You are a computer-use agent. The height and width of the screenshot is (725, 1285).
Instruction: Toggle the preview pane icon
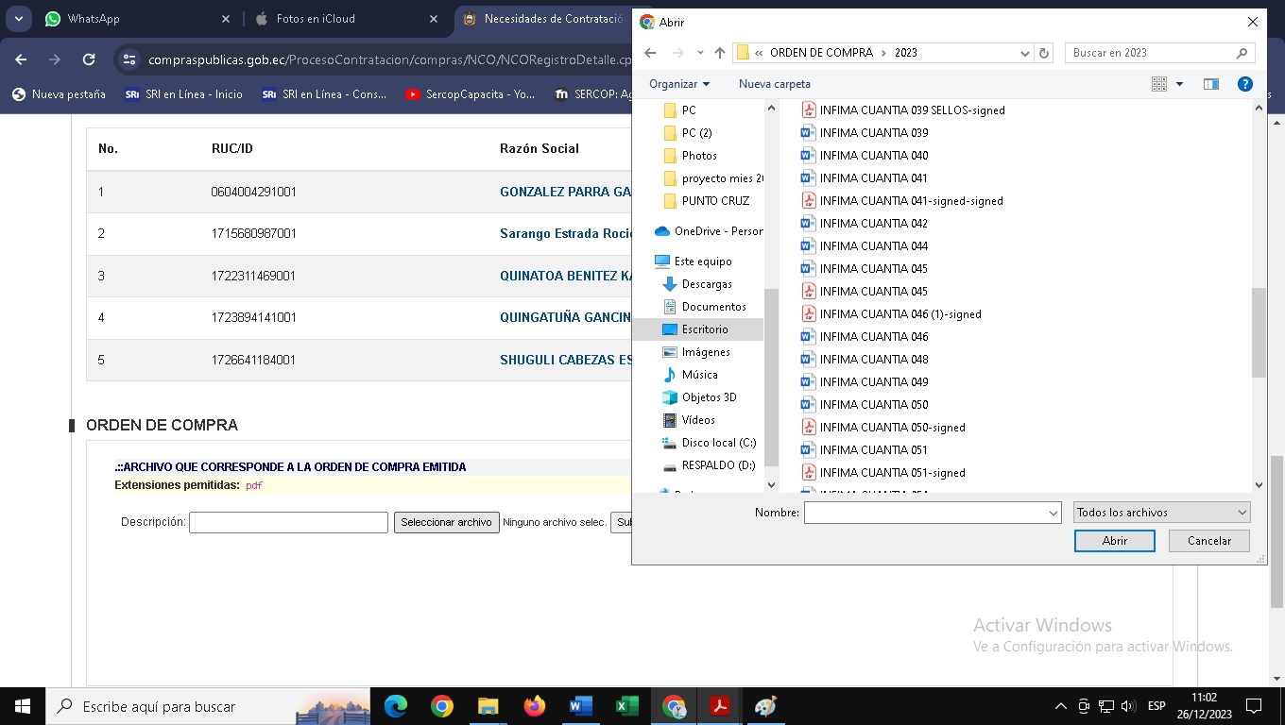(1210, 84)
